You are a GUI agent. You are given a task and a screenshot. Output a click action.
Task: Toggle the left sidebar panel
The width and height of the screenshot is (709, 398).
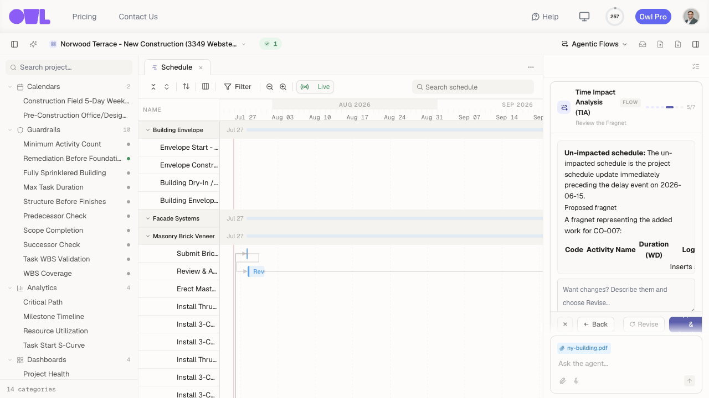coord(14,44)
